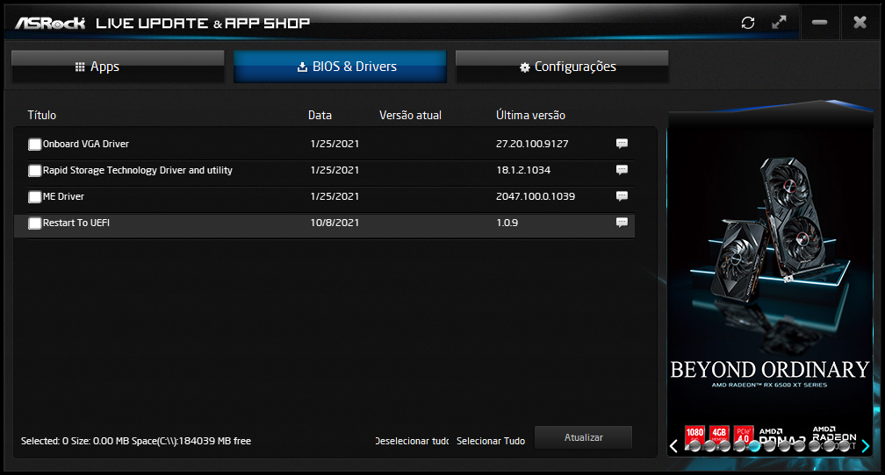Click the Onboard VGA Driver title
This screenshot has width=885, height=475.
pyautogui.click(x=86, y=144)
